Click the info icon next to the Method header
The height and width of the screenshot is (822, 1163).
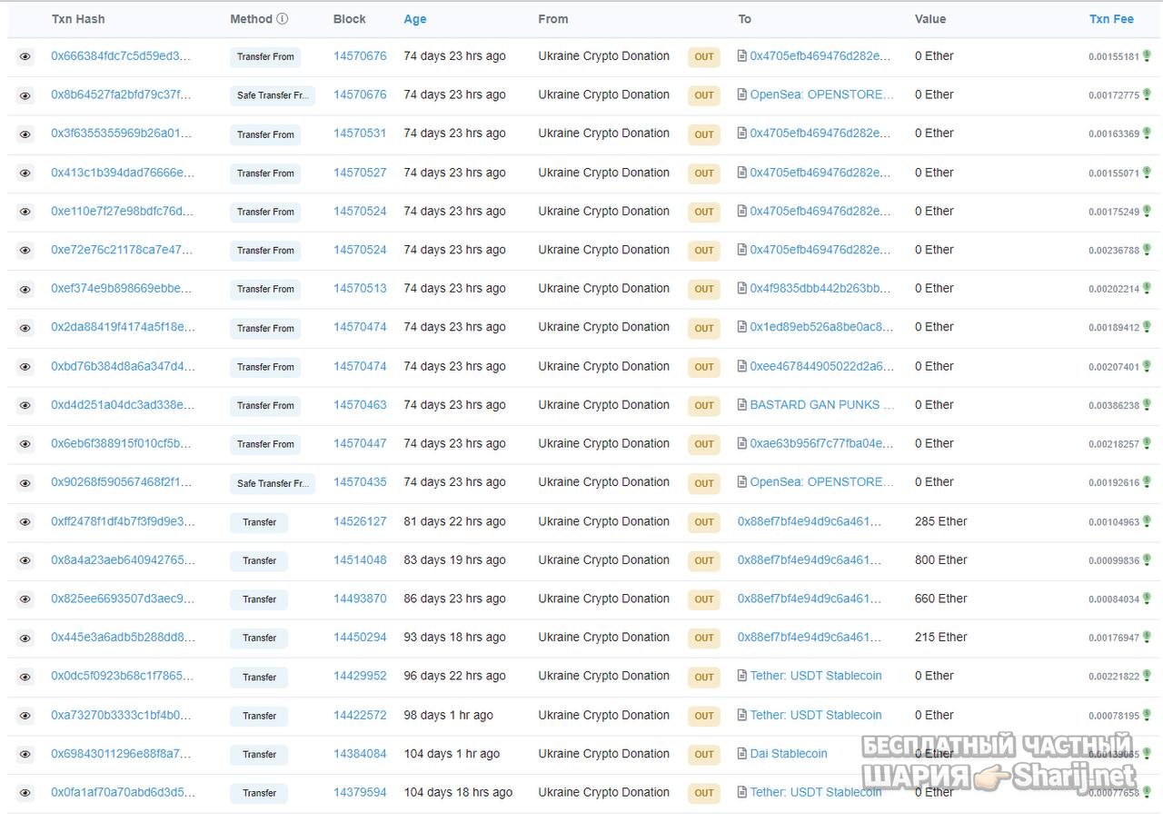tap(283, 19)
